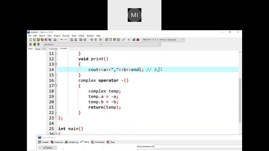Switch to the Classes sidebar tab

[x=38, y=49]
